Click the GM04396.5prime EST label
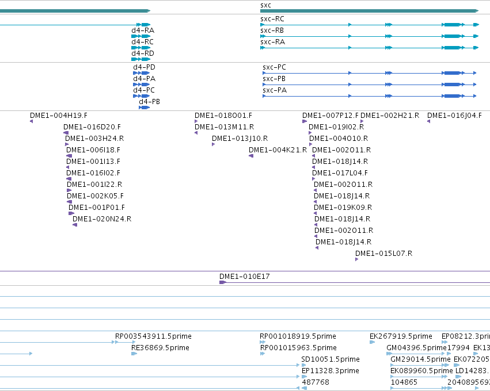Viewport: 490px width, 391px height. [x=416, y=348]
